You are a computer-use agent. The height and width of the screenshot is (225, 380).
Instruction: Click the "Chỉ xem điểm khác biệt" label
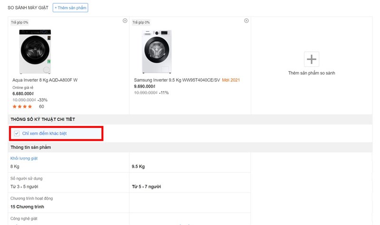[45, 134]
